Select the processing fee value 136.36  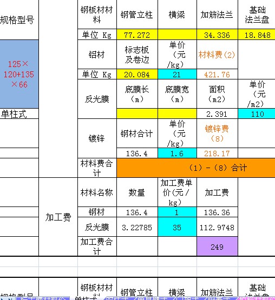coord(217,212)
